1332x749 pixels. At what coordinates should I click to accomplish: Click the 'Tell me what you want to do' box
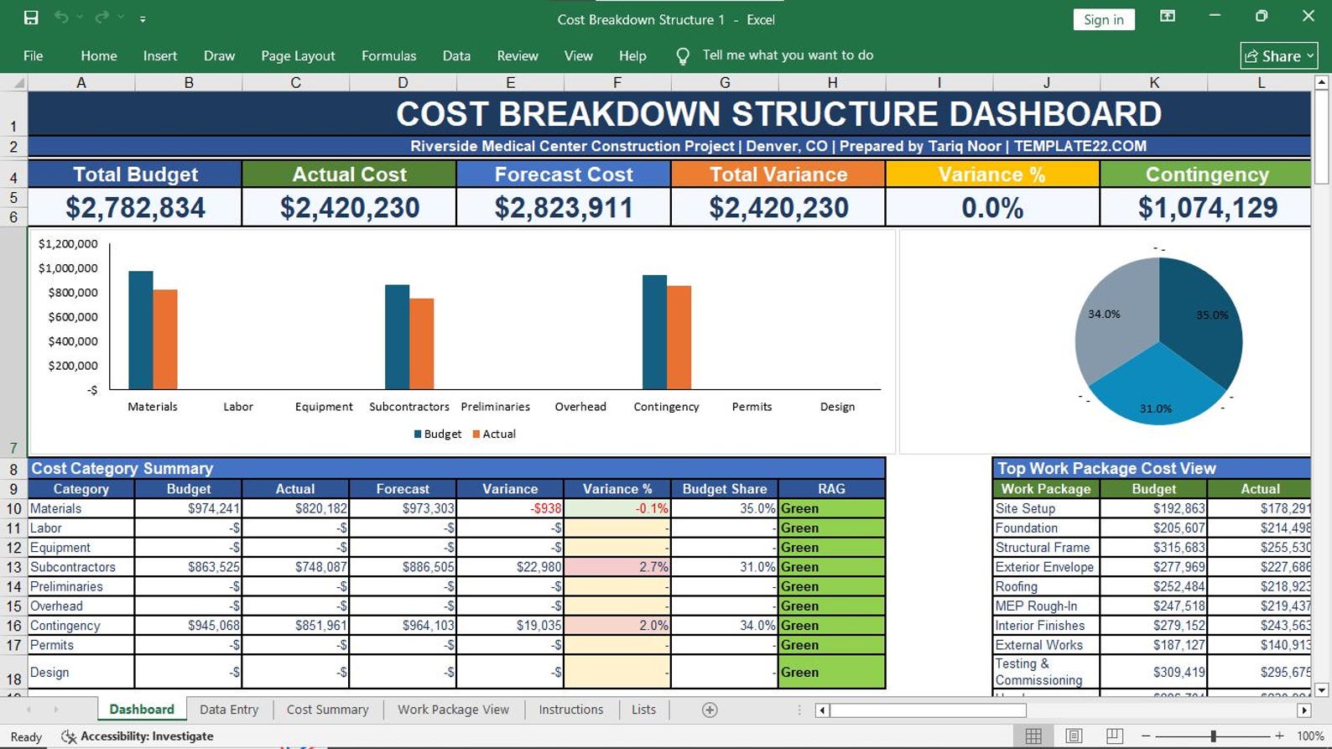coord(788,55)
